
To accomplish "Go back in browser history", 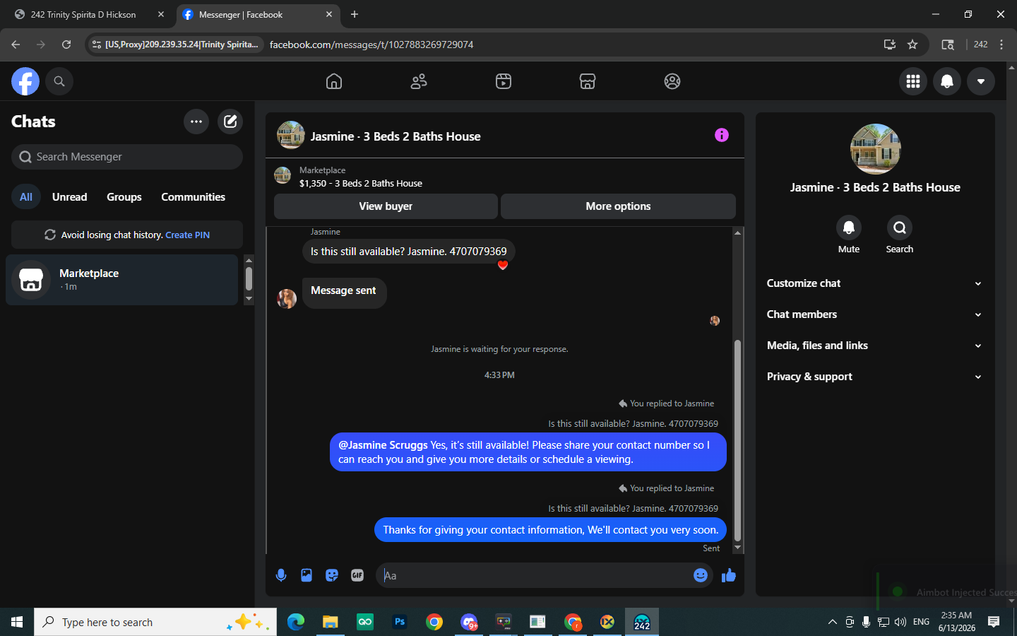I will coord(16,45).
